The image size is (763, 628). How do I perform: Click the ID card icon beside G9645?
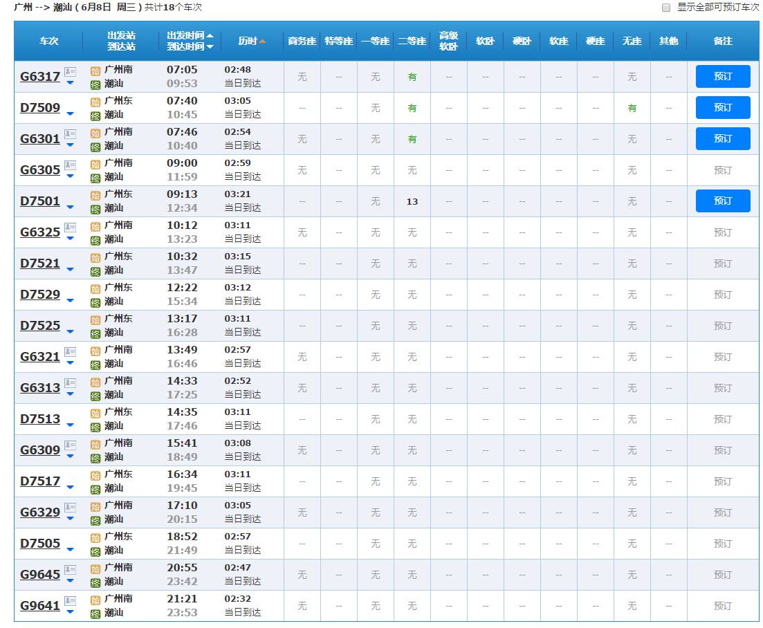(x=70, y=570)
